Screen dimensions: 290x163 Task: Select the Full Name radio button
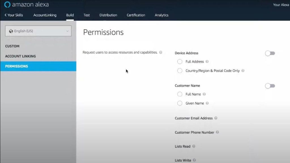point(180,94)
